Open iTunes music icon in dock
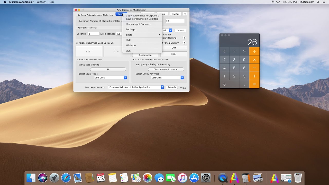The image size is (329, 185). 182,178
